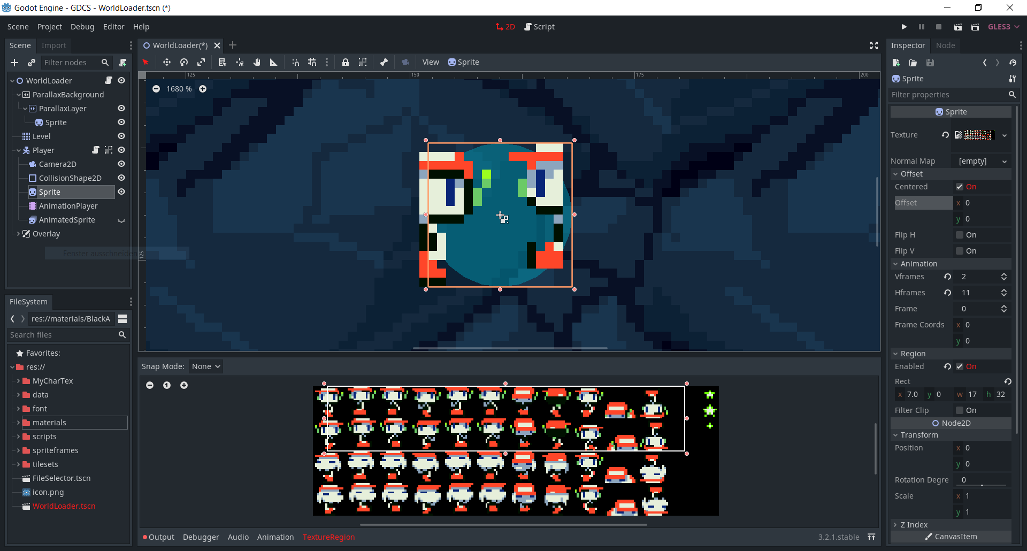Hide the Level node with its eye toggle
1027x551 pixels.
(121, 136)
